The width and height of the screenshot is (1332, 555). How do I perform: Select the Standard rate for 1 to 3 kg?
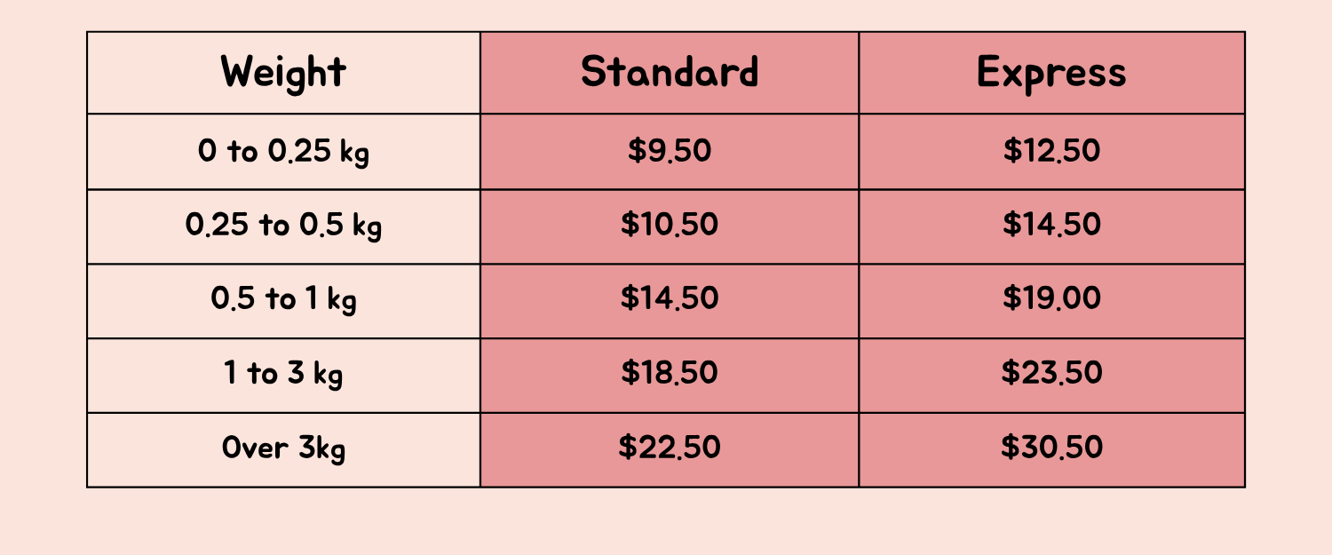click(x=670, y=376)
